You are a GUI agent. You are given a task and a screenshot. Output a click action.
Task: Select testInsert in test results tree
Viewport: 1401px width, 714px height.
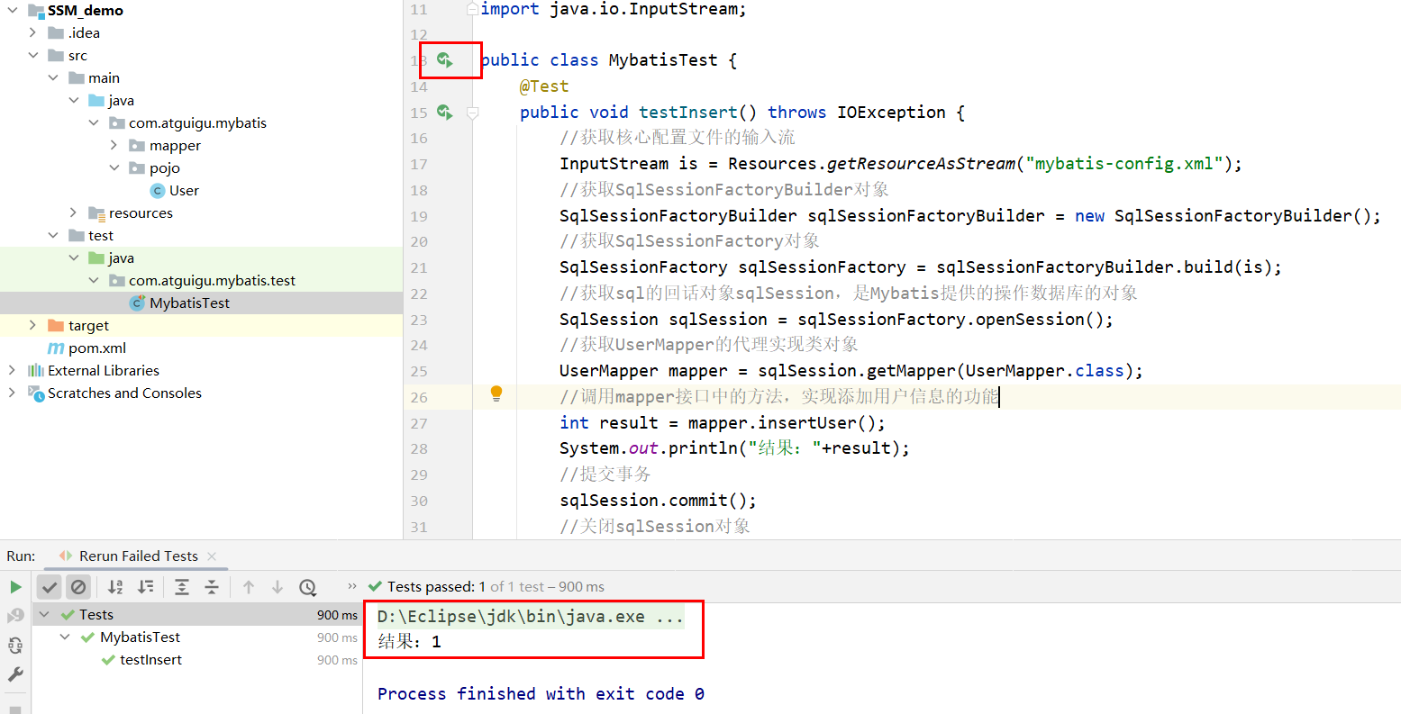pyautogui.click(x=150, y=660)
